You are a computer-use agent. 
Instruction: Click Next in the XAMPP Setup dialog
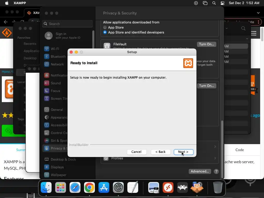pyautogui.click(x=183, y=152)
